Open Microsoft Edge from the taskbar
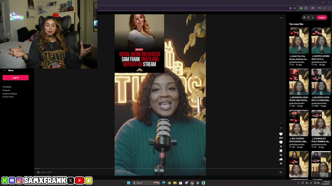332x186 pixels. [x=163, y=183]
